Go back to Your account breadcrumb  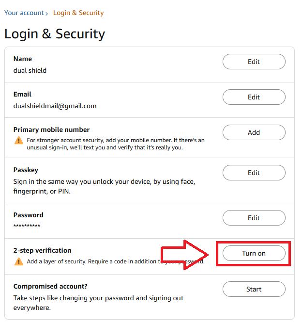coord(24,13)
